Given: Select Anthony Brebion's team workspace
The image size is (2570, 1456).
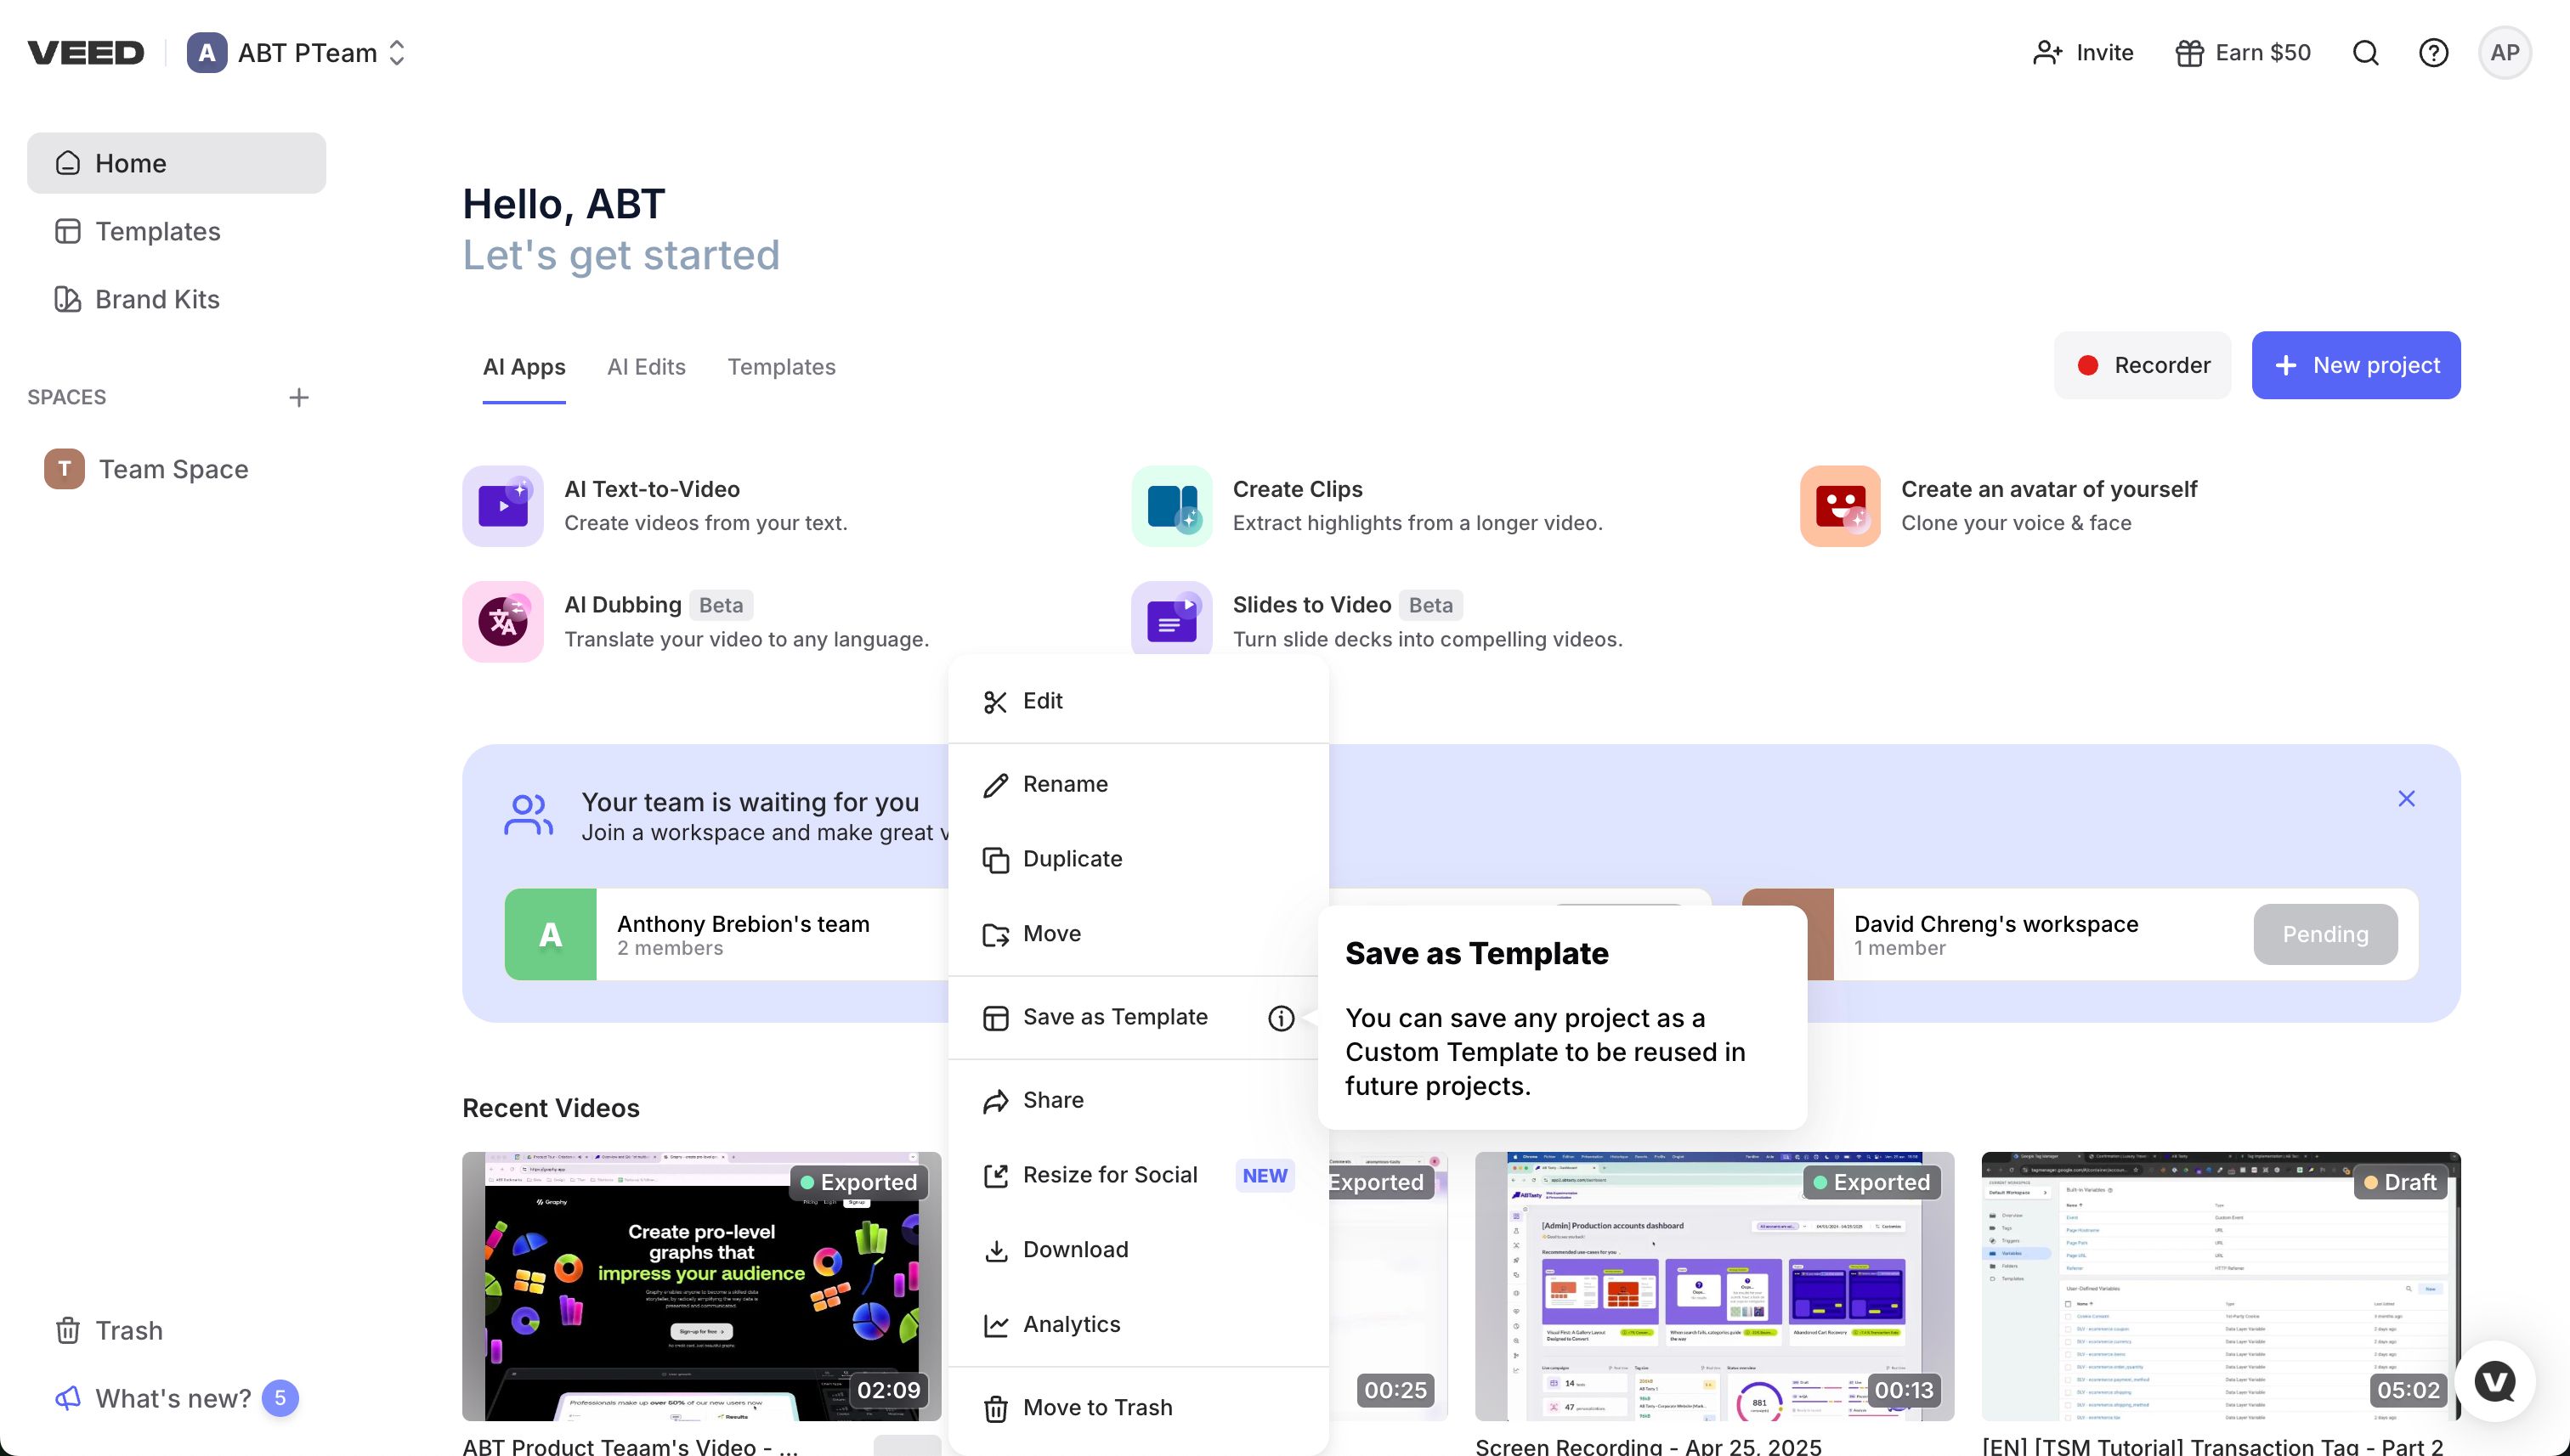Looking at the screenshot, I should [x=727, y=934].
